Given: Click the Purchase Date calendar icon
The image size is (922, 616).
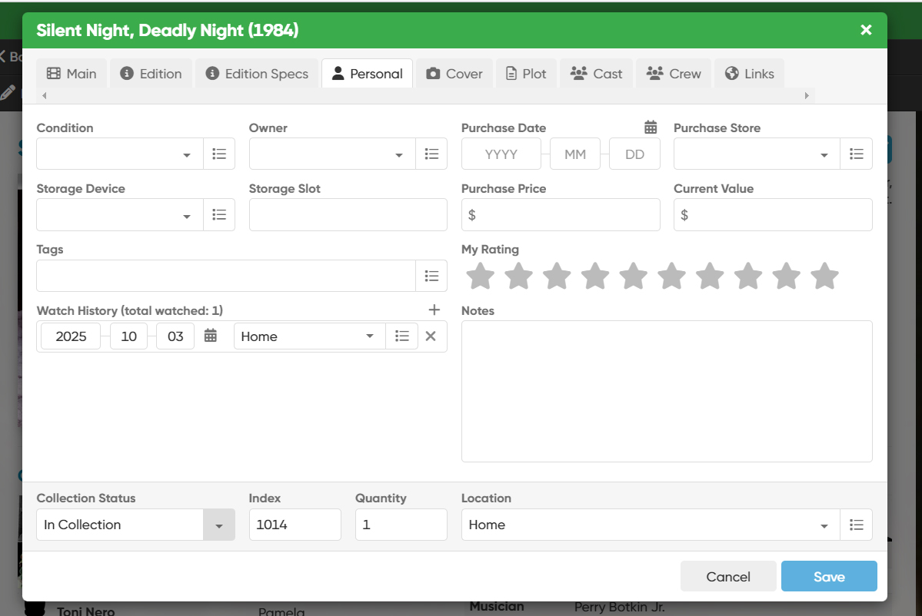Looking at the screenshot, I should [x=651, y=128].
